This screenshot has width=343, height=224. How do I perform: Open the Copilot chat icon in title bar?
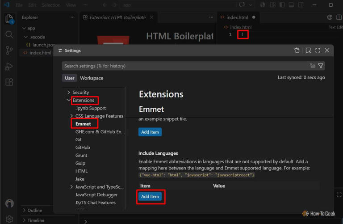pyautogui.click(x=242, y=5)
